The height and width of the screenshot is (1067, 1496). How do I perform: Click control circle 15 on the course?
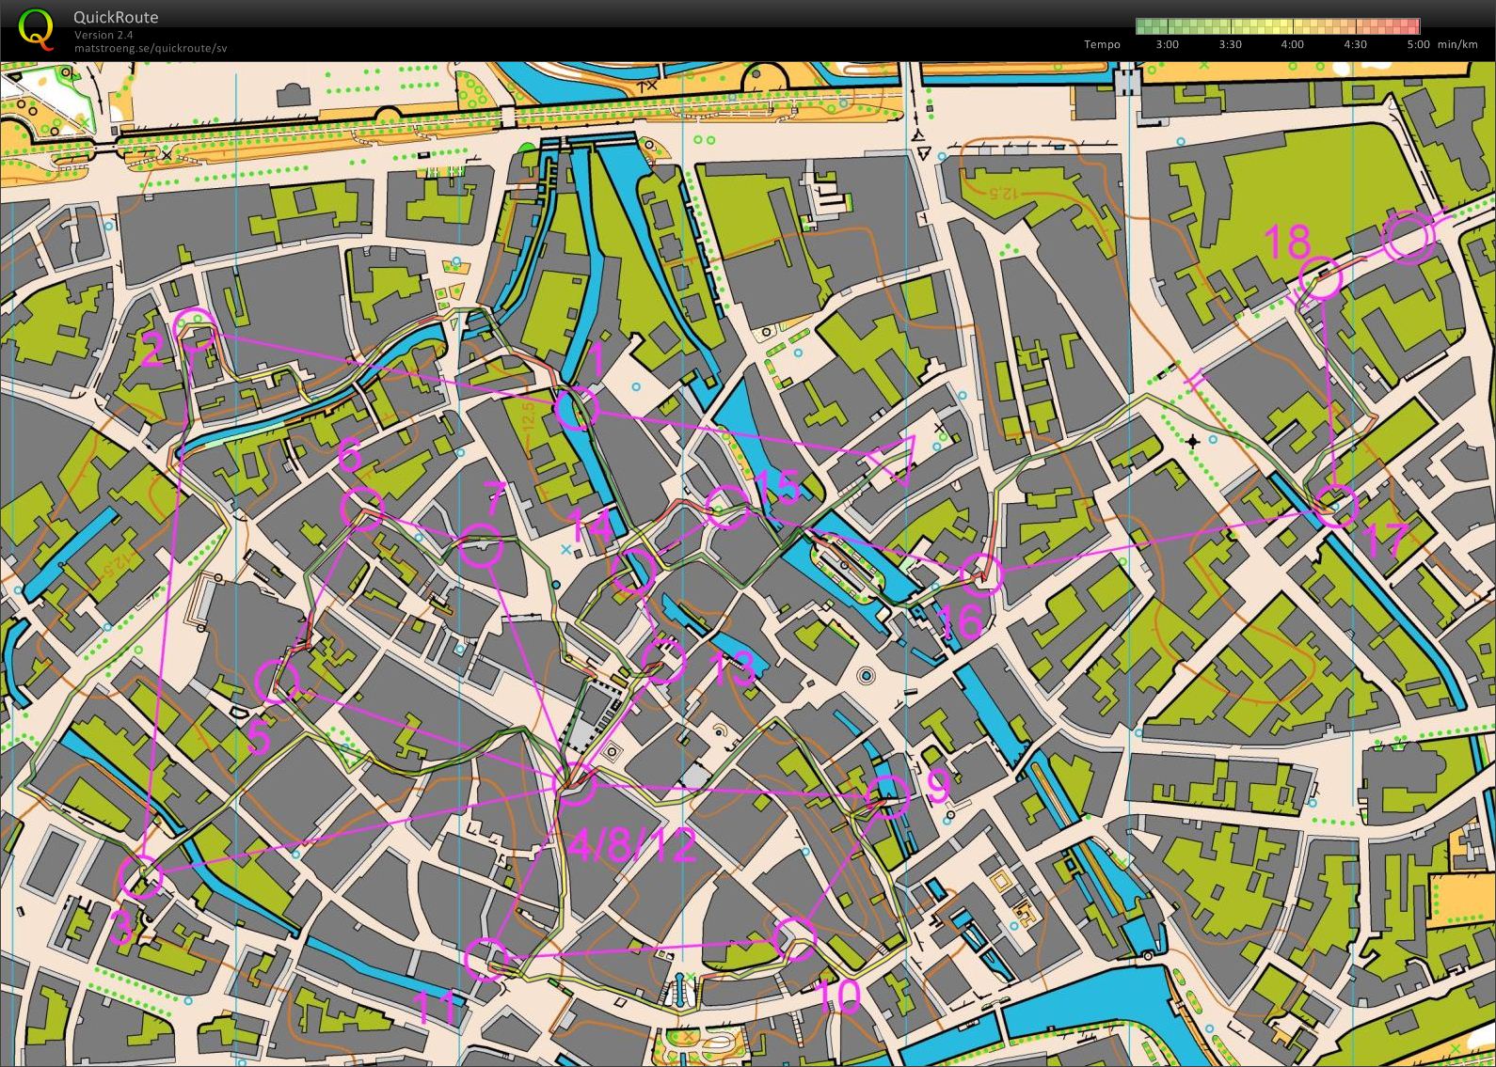click(728, 508)
